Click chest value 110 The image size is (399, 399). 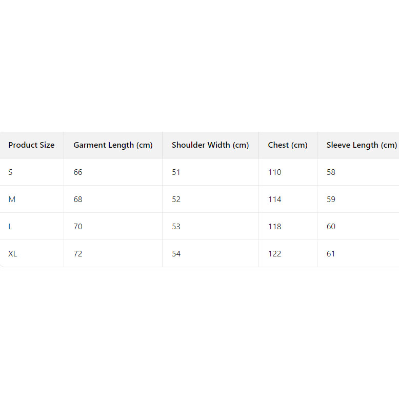pos(275,172)
